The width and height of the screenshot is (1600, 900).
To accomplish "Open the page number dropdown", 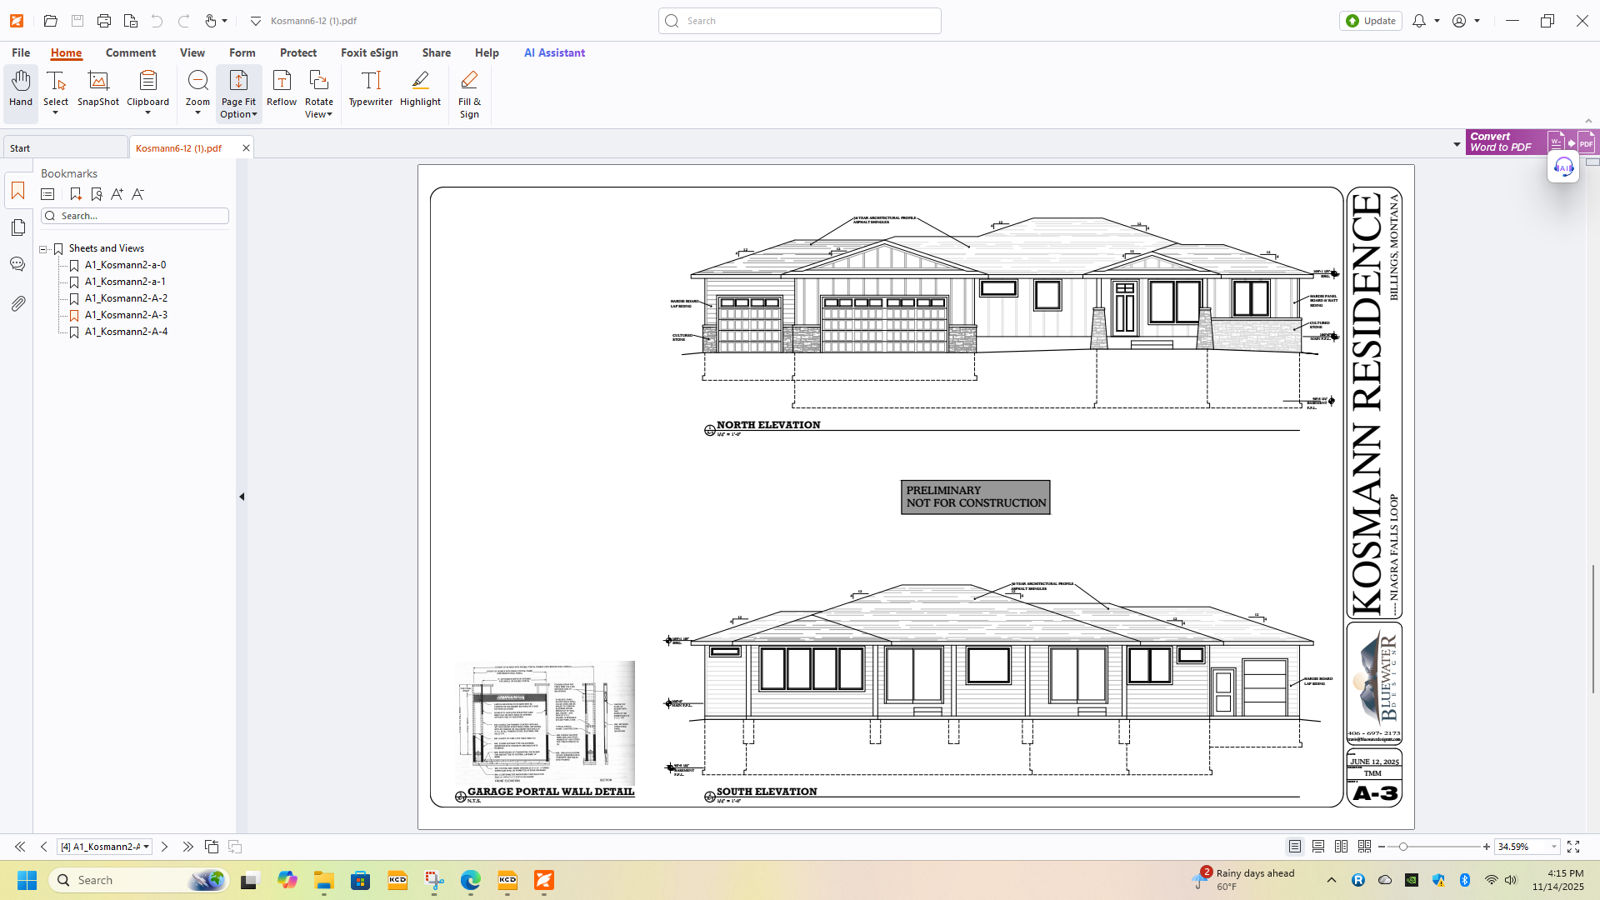I will tap(146, 847).
